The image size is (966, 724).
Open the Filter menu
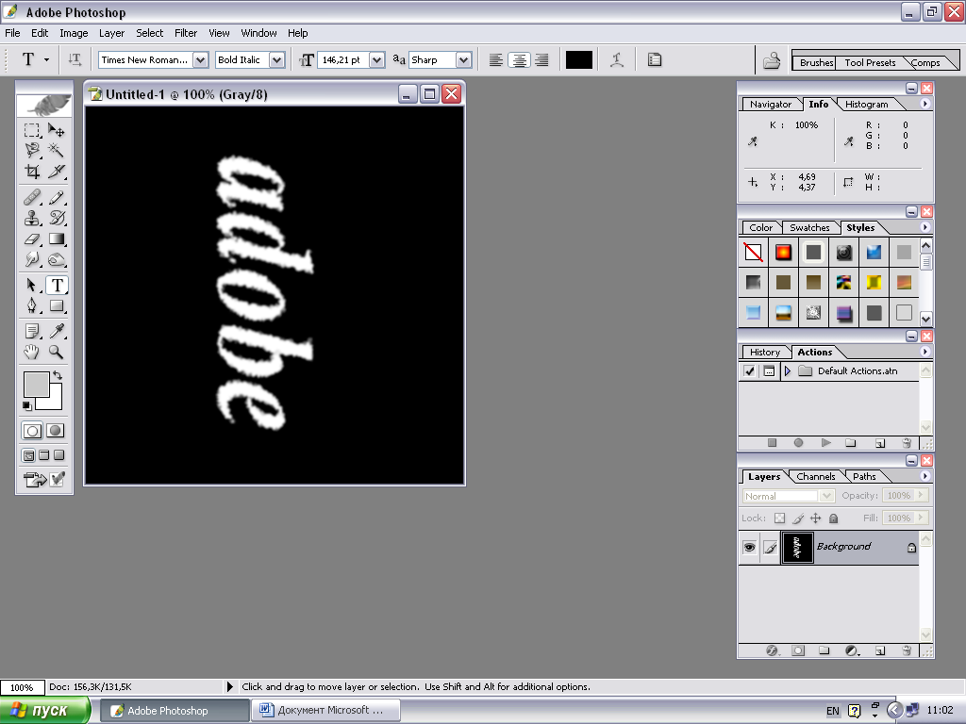pyautogui.click(x=186, y=33)
